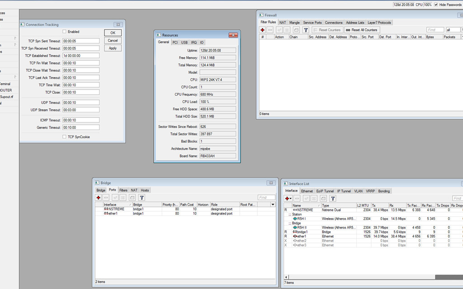Add a new firewall filter rule

click(x=262, y=30)
